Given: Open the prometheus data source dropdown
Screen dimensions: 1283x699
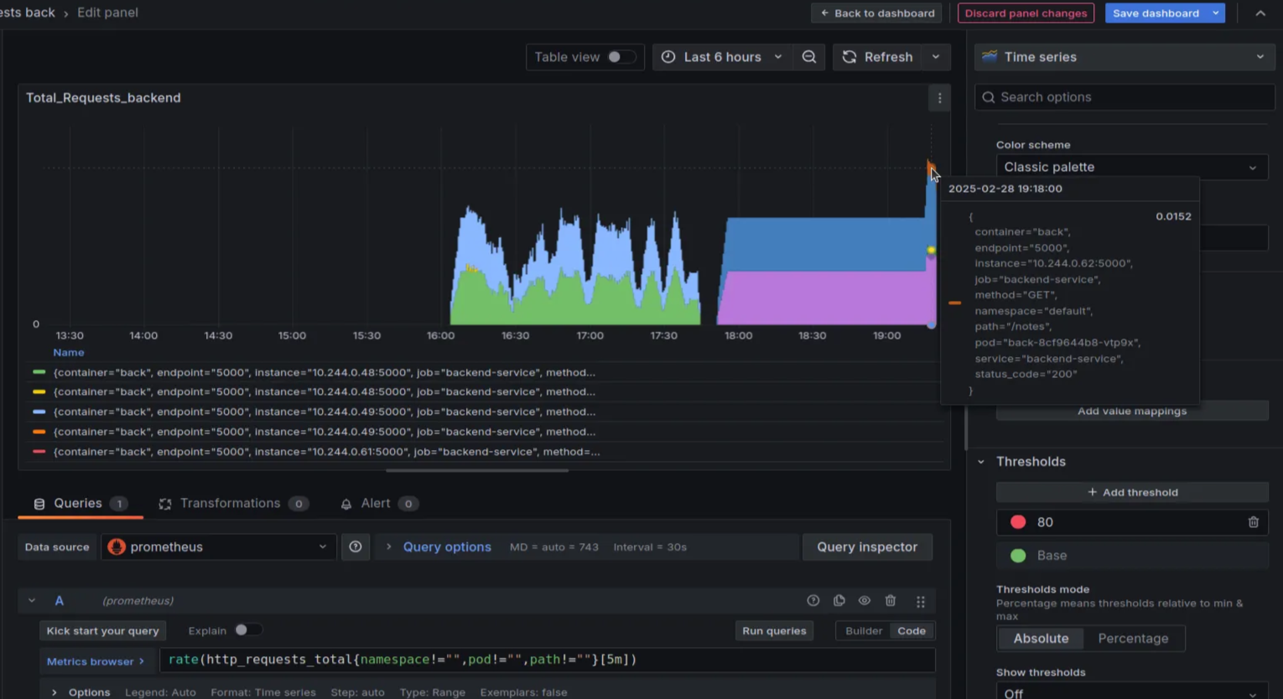Looking at the screenshot, I should pyautogui.click(x=218, y=546).
